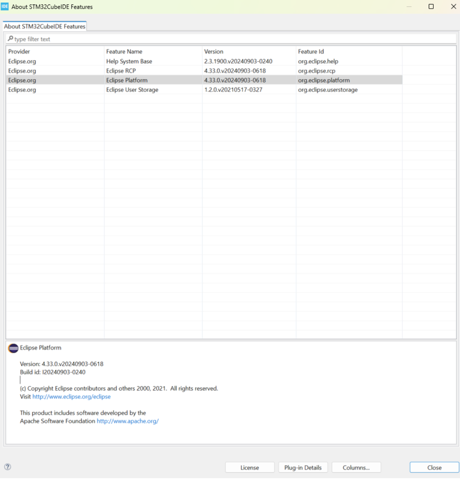Image resolution: width=460 pixels, height=479 pixels.
Task: Select the Eclipse User Storage row
Action: 204,90
